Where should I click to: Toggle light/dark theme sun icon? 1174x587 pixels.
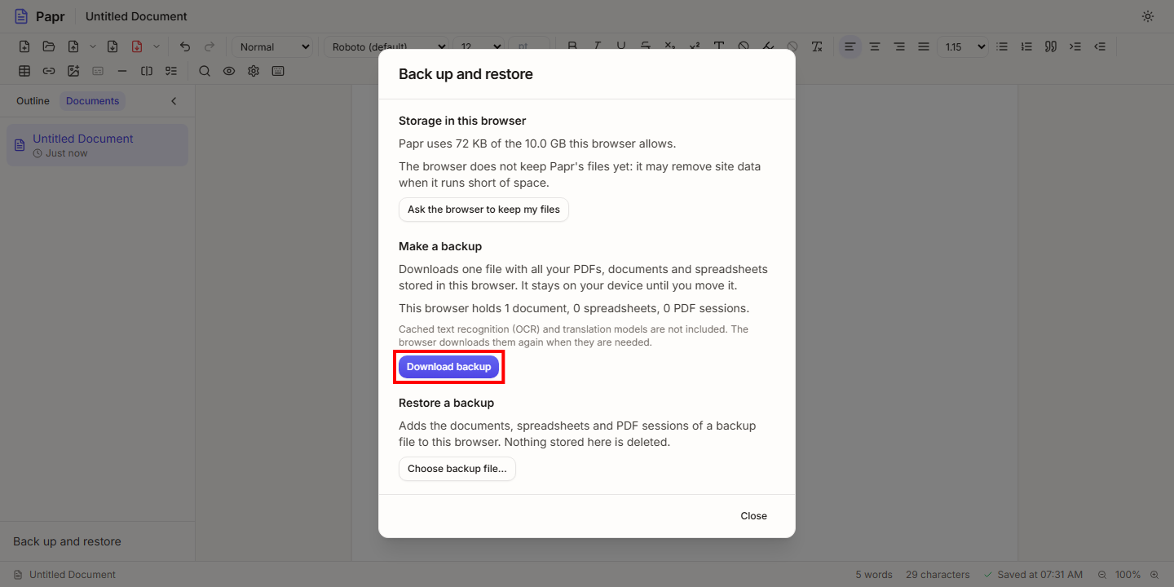1148,16
